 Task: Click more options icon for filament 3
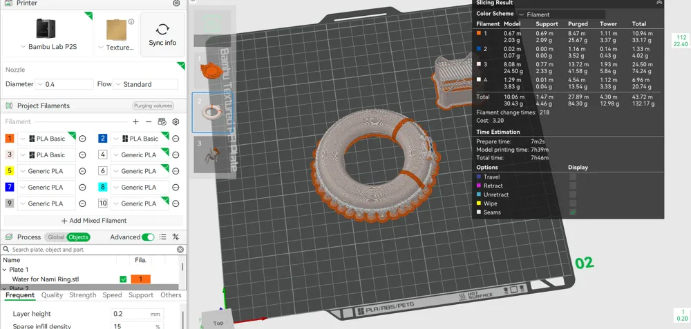tap(82, 154)
